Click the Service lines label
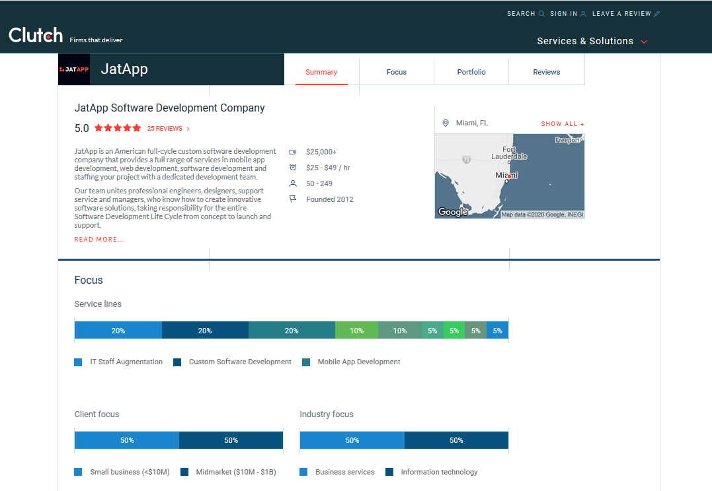This screenshot has width=712, height=491. tap(98, 304)
